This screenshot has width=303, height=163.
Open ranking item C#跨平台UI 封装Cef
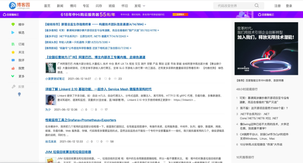click(264, 137)
